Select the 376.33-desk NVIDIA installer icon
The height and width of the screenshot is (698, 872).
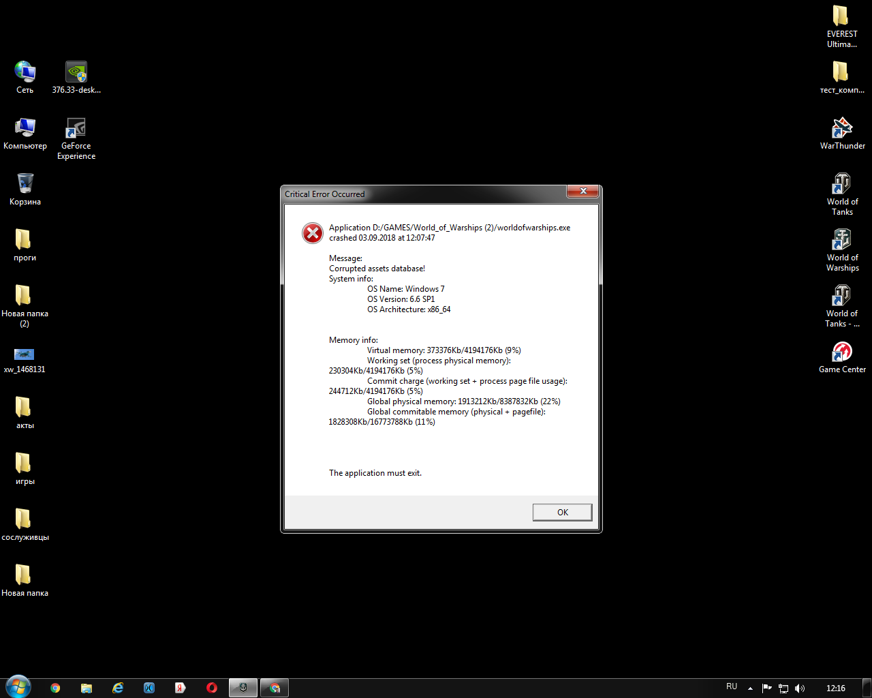[x=76, y=77]
